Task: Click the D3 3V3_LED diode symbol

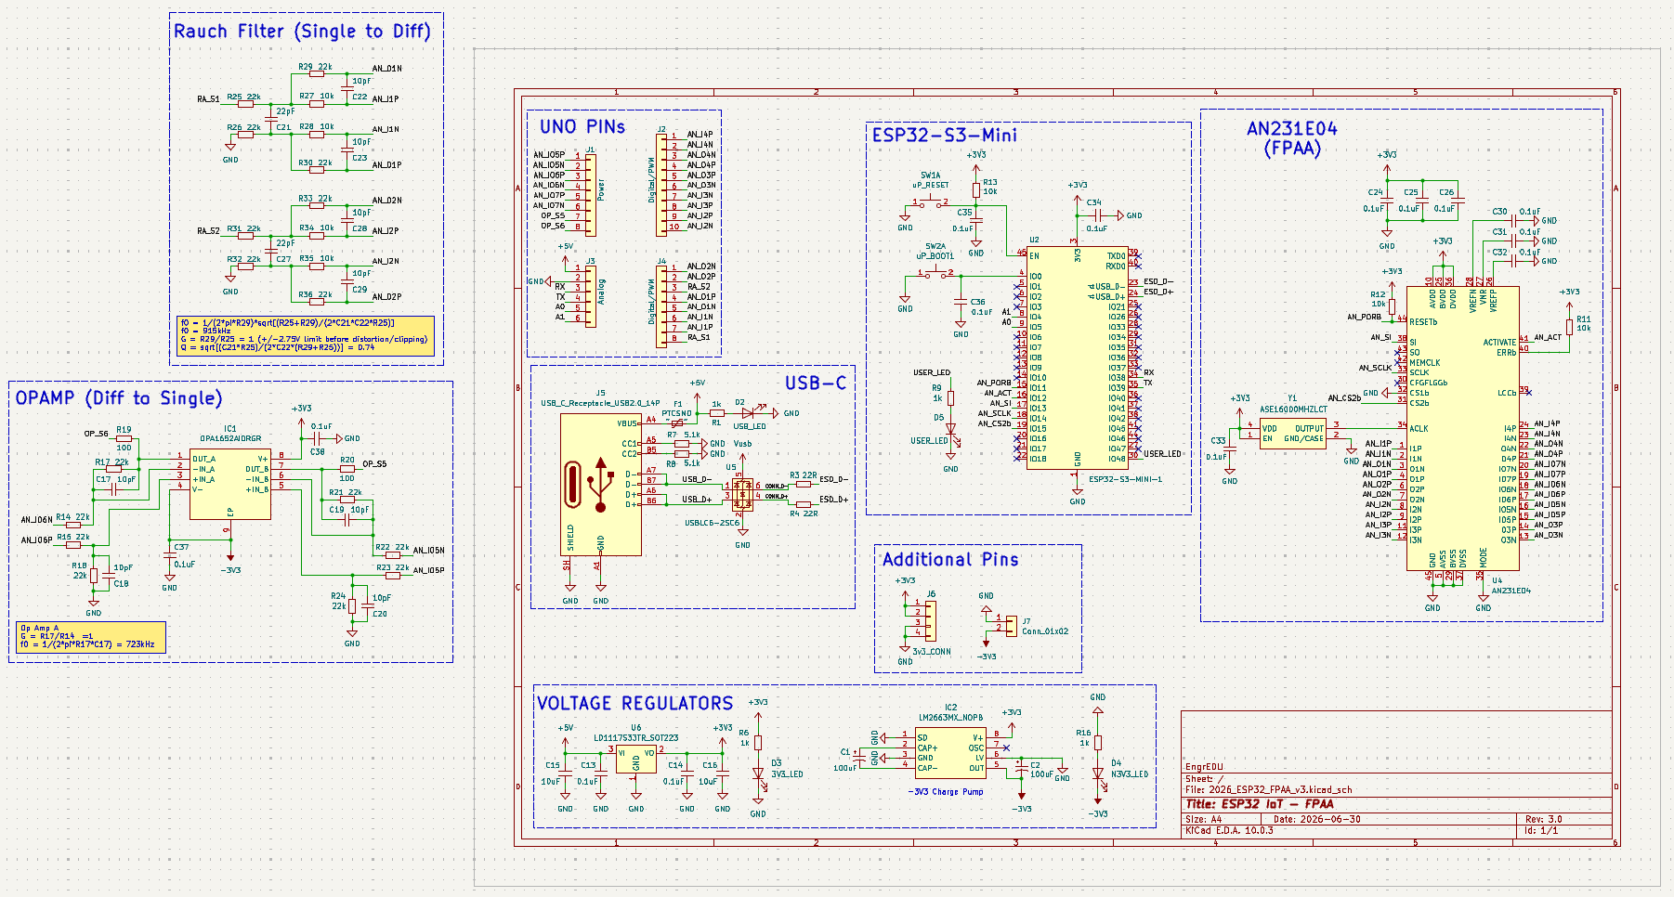Action: [x=758, y=773]
